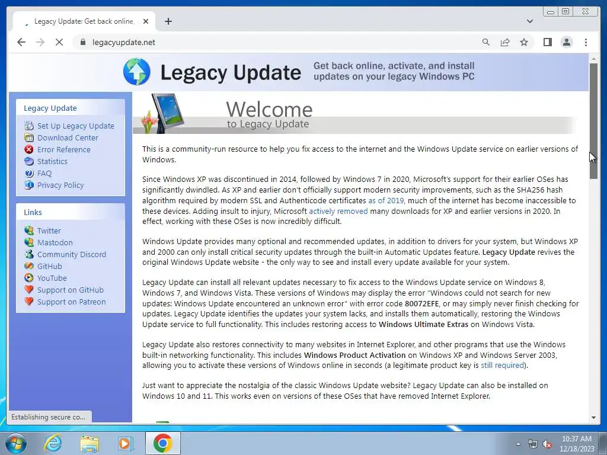Follow the Twitter link
Viewport: 607px width, 455px height.
coord(49,230)
